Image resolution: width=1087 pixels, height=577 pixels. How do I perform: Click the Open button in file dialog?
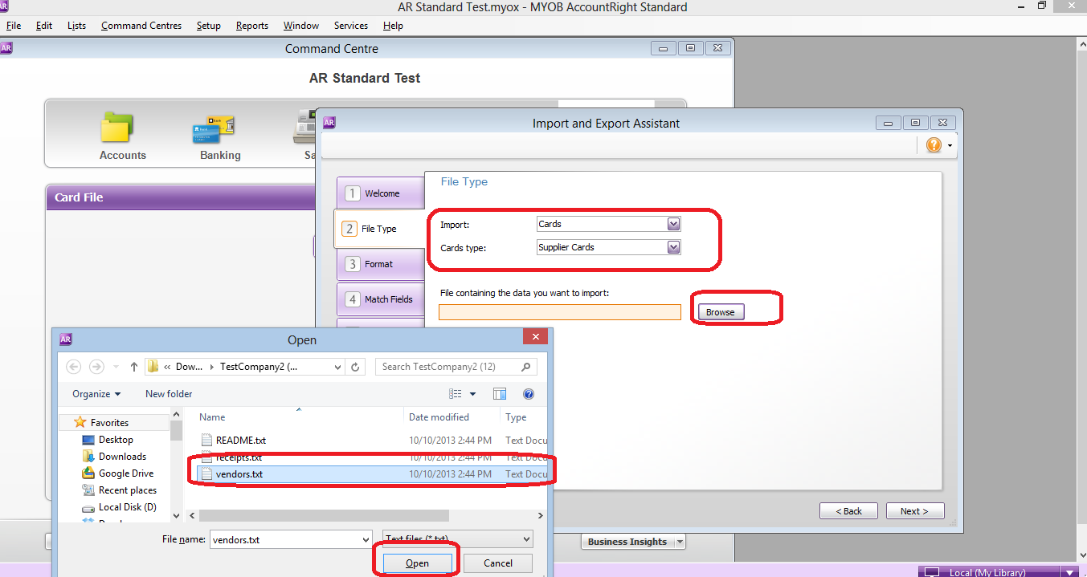pyautogui.click(x=417, y=563)
